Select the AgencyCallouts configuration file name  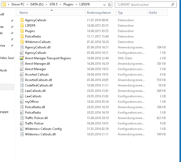(x=36, y=53)
